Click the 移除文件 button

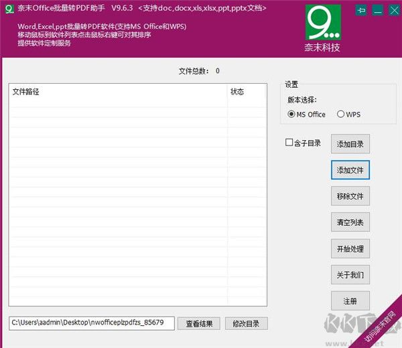350,196
